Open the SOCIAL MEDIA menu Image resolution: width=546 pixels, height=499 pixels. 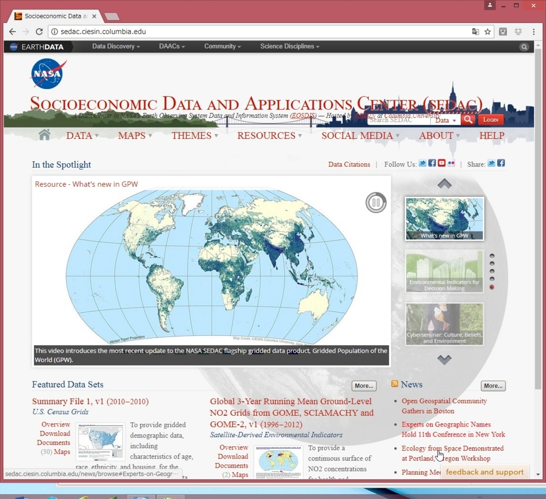coord(360,136)
